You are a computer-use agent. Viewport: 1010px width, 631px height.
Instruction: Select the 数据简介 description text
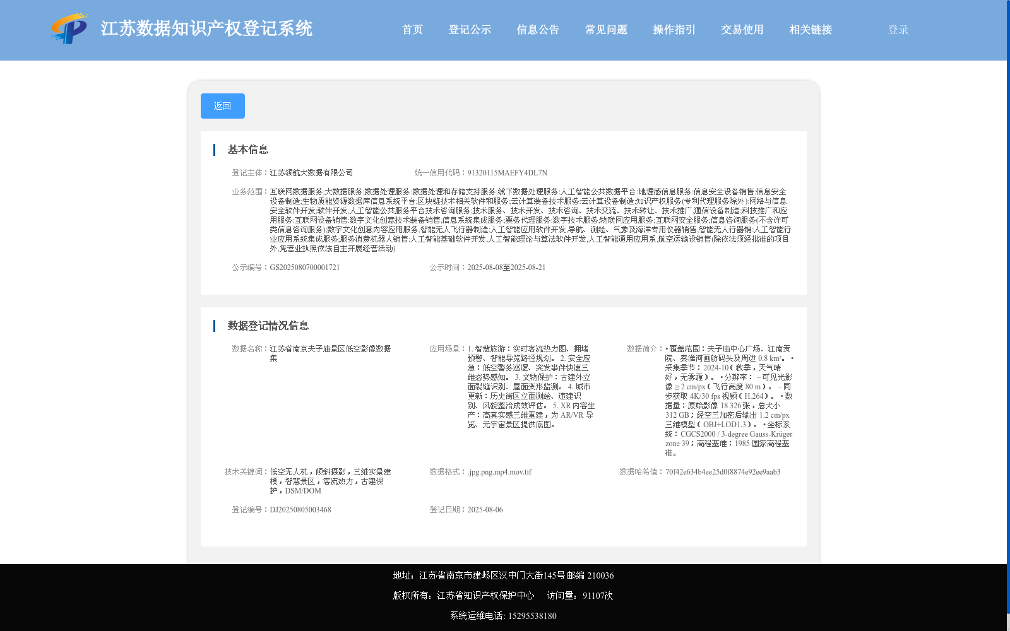coord(728,401)
